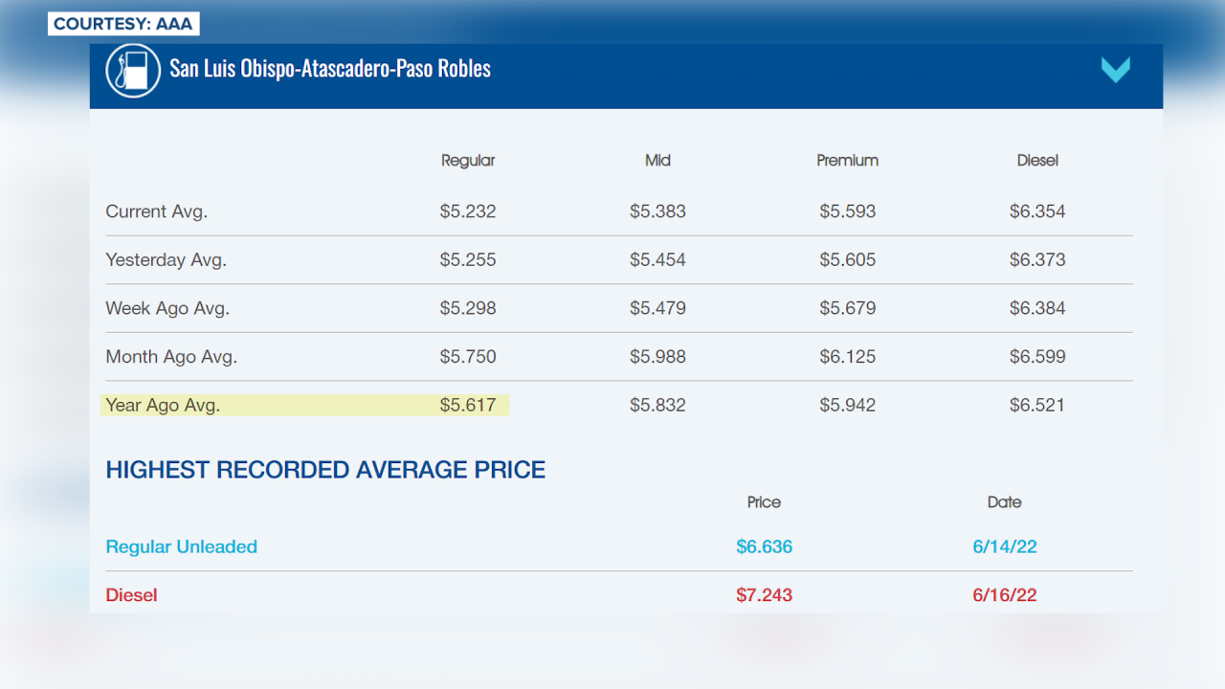Click the 6/14/22 record date

1004,546
